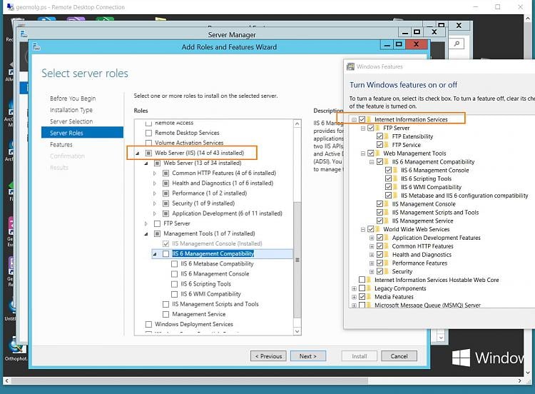Viewport: 535px width, 394px height.
Task: Select Performance Features in Windows Features
Action: point(419,263)
